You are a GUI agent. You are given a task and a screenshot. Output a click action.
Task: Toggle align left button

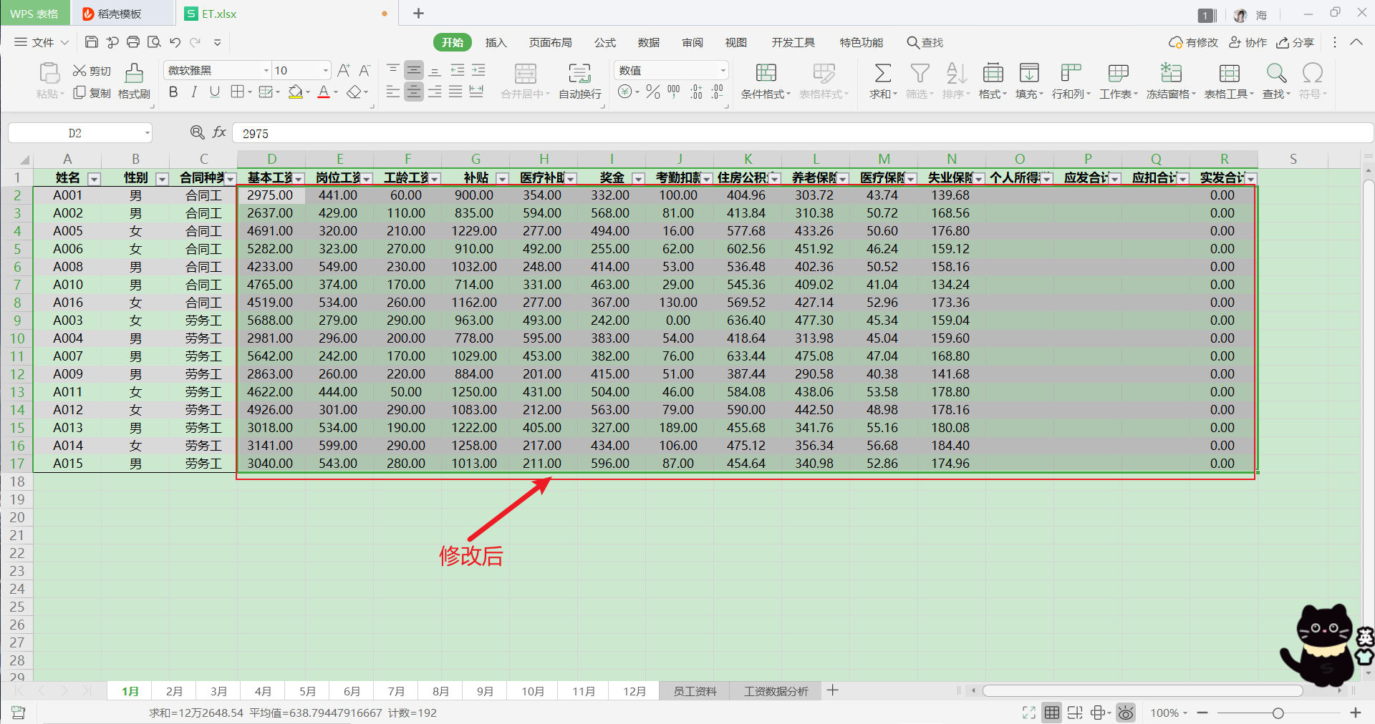coord(392,92)
